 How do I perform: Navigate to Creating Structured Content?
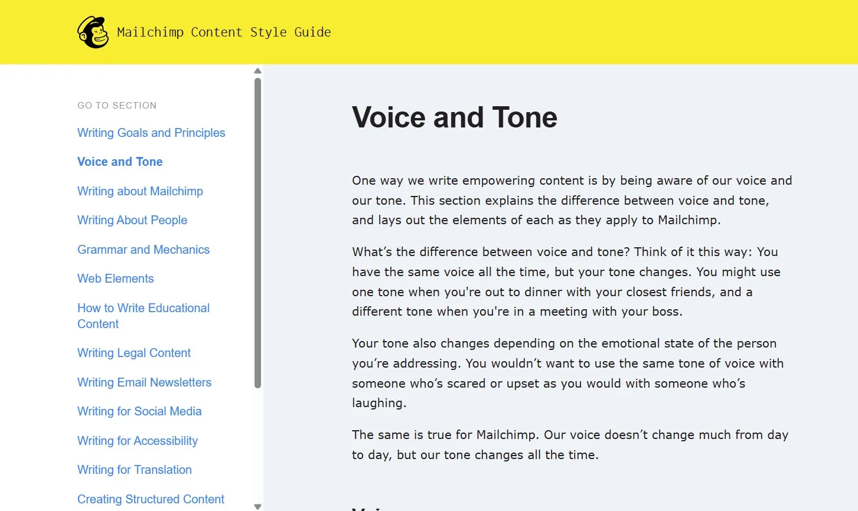(x=151, y=499)
